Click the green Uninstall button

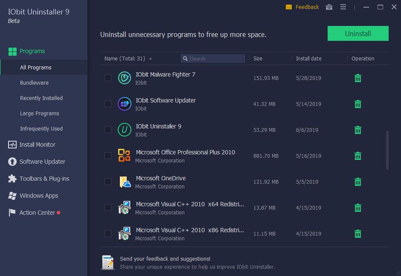(358, 34)
